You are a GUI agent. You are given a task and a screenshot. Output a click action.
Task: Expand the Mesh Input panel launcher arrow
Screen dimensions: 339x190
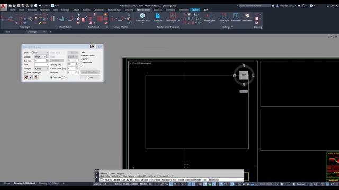pyautogui.click(x=107, y=27)
